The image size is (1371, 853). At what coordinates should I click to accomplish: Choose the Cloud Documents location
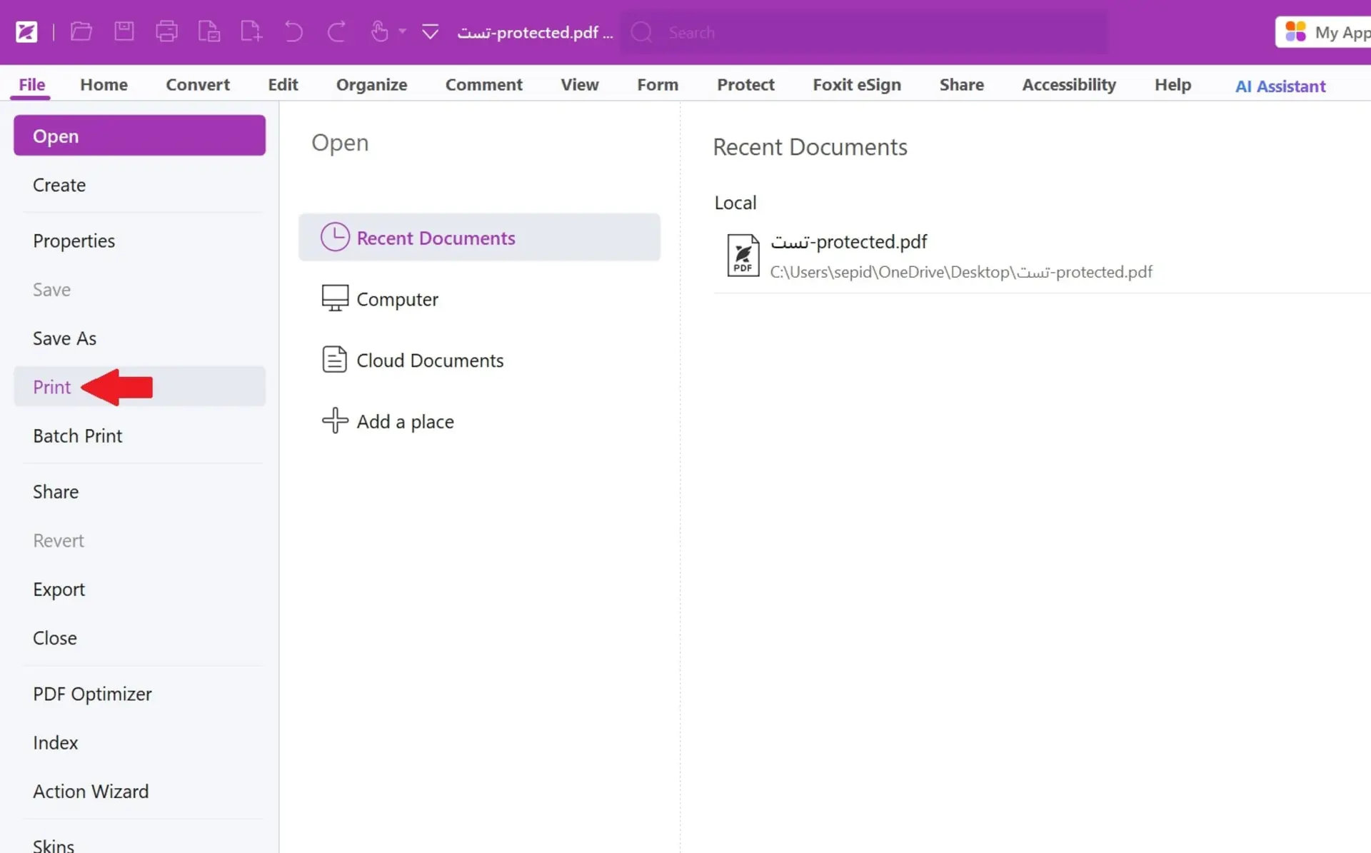point(479,360)
